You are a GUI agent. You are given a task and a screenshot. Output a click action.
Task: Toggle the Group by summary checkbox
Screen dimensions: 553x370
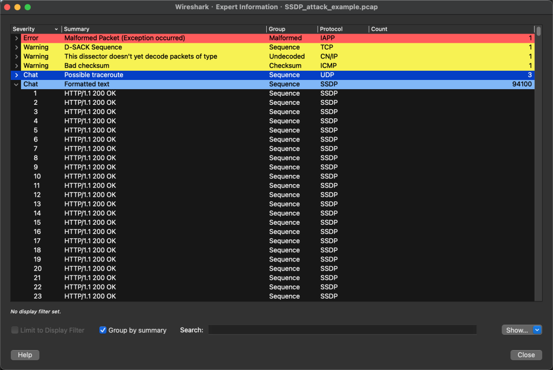coord(103,330)
